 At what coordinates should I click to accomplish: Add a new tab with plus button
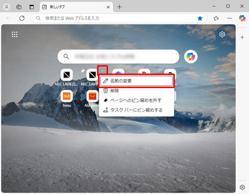[x=120, y=7]
